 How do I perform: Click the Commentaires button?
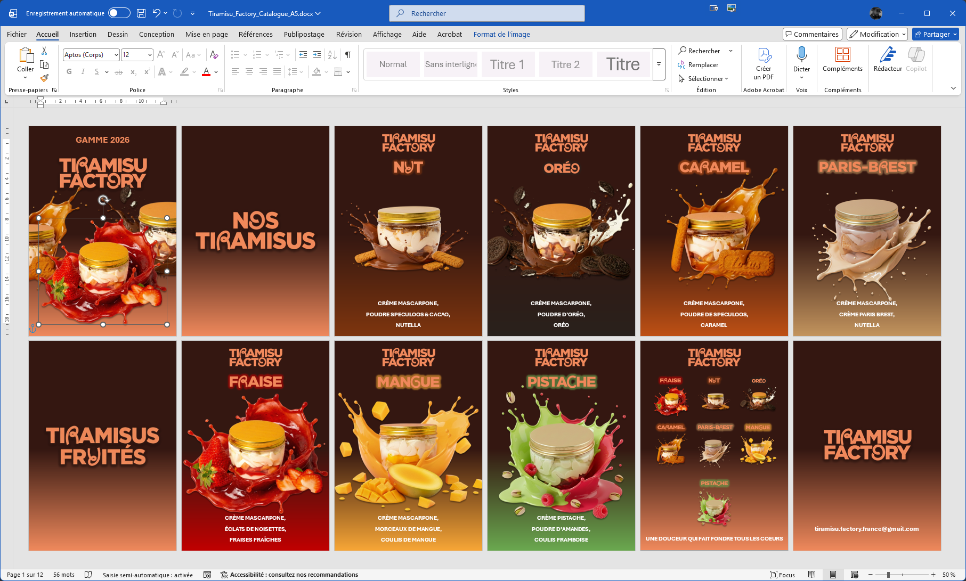[x=812, y=34]
